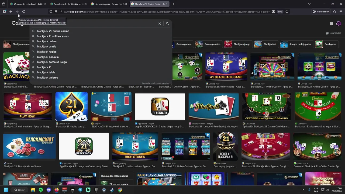Click Denunciar predicciones ofensivas link
The height and width of the screenshot is (194, 345).
(156, 83)
